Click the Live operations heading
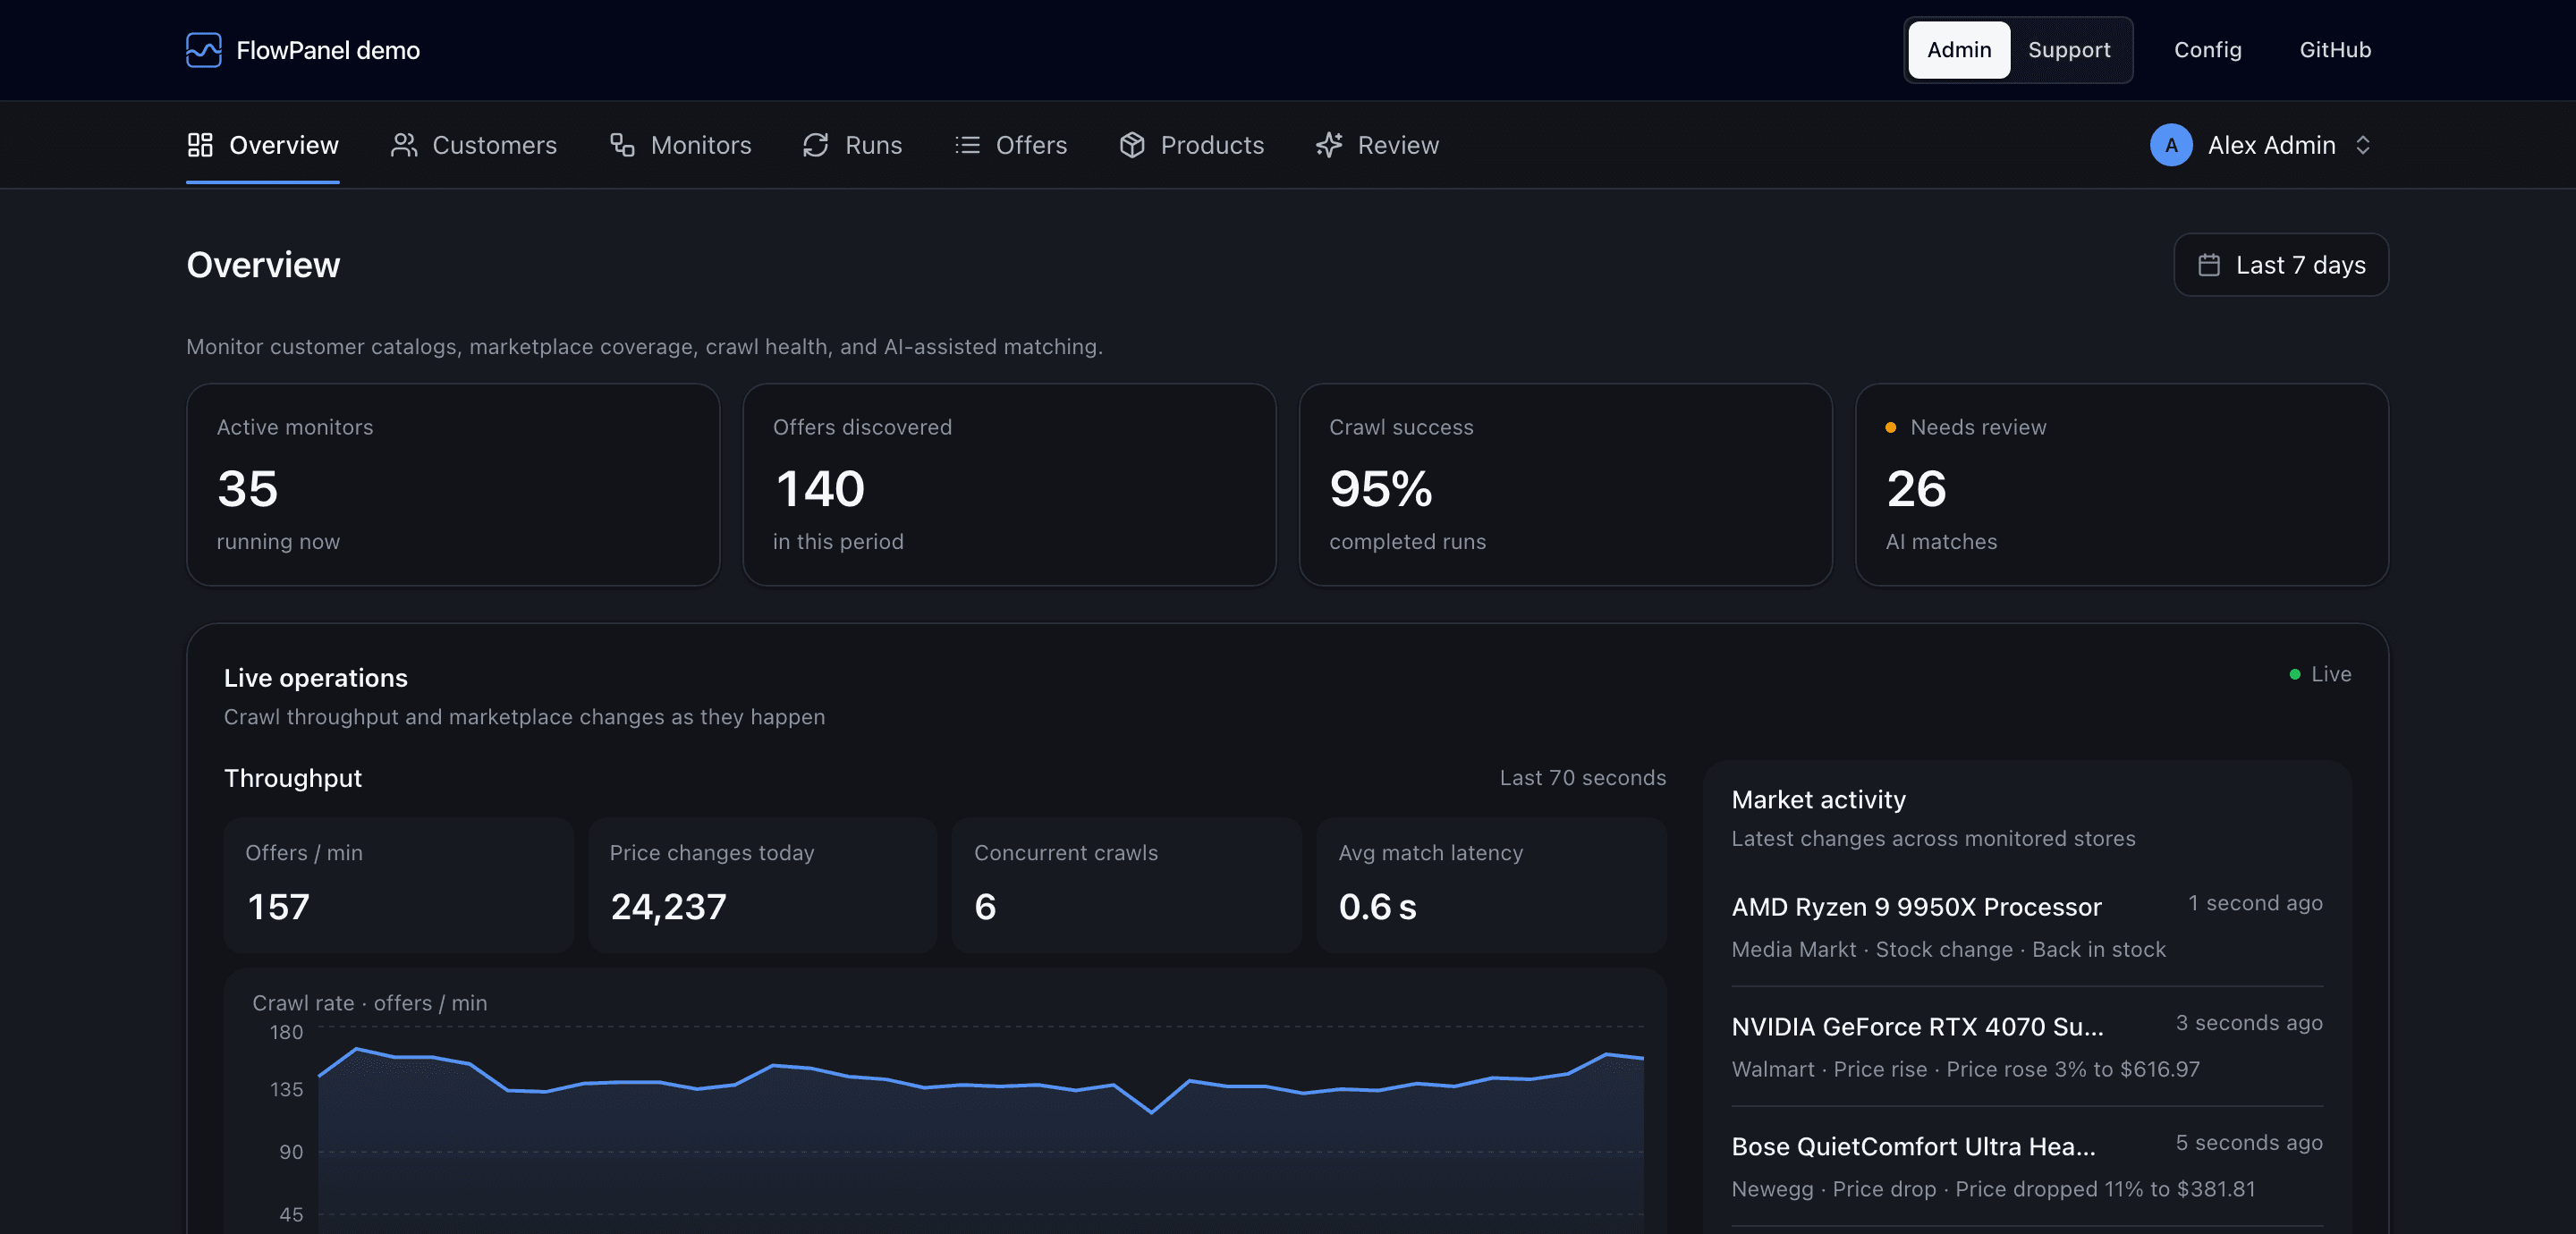The width and height of the screenshot is (2576, 1234). [x=316, y=678]
